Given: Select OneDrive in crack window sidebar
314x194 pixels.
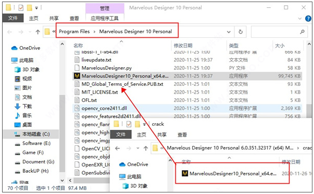Looking at the screenshot, I should click(134, 165).
